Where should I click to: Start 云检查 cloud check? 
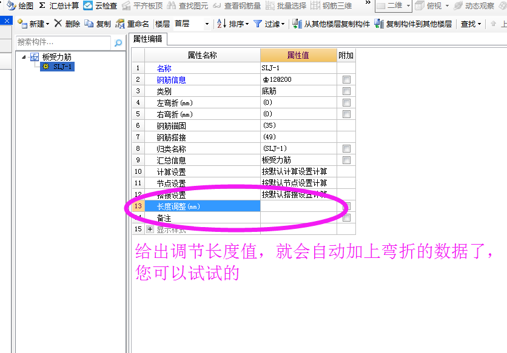coord(100,5)
